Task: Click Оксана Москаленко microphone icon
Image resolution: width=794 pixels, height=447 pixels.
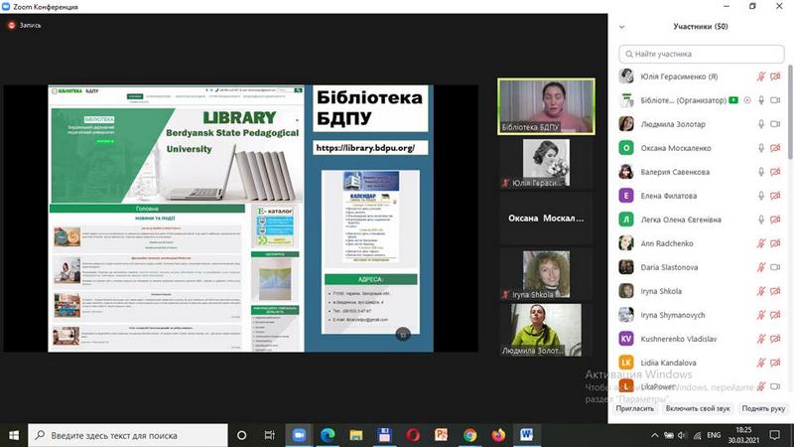Action: (x=760, y=148)
